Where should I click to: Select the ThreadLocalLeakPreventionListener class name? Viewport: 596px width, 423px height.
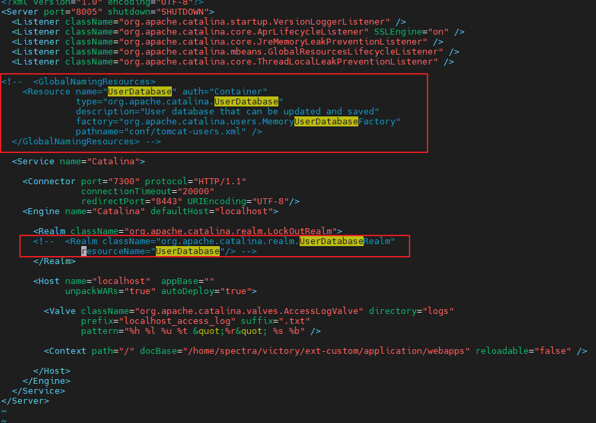coord(278,61)
